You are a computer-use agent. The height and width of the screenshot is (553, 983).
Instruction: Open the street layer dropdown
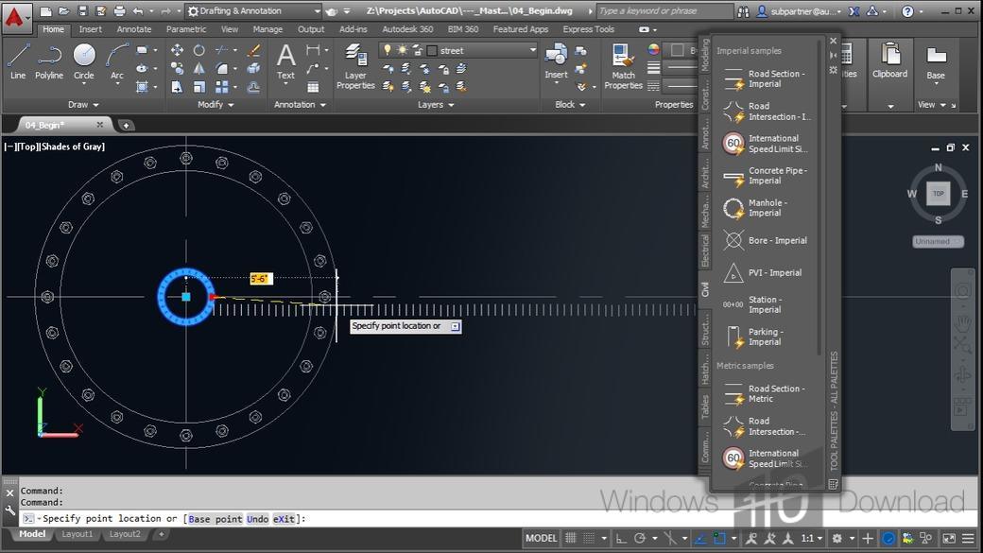pyautogui.click(x=533, y=50)
